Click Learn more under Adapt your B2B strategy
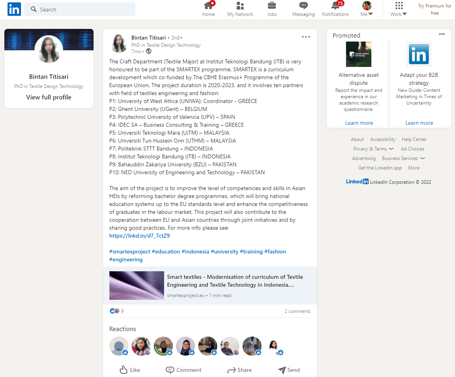This screenshot has height=377, width=455. click(419, 123)
